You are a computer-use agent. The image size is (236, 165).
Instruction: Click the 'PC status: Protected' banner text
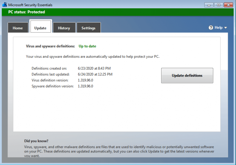click(x=27, y=12)
